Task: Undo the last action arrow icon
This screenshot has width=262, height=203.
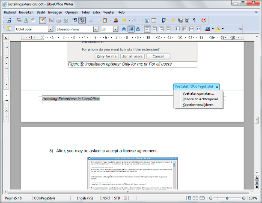Action: tap(124, 21)
